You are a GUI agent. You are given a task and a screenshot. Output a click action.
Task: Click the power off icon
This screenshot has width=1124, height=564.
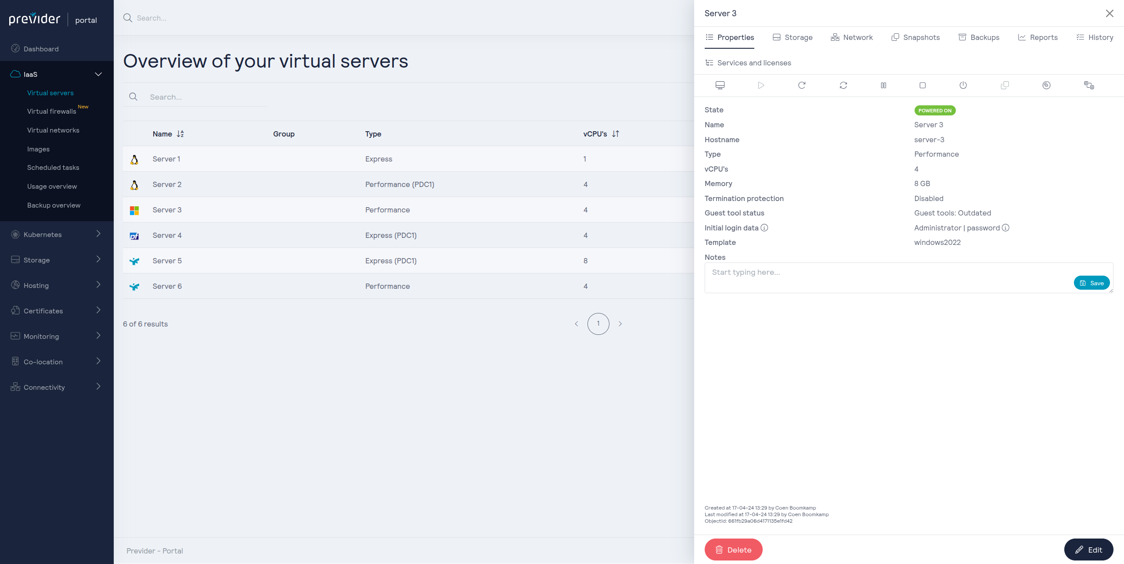click(963, 85)
